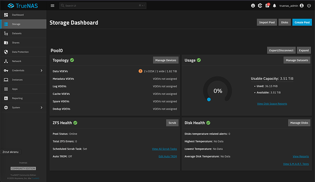The height and width of the screenshot is (182, 315).
Task: Click the truenas_admin user account icon
Action: click(302, 5)
